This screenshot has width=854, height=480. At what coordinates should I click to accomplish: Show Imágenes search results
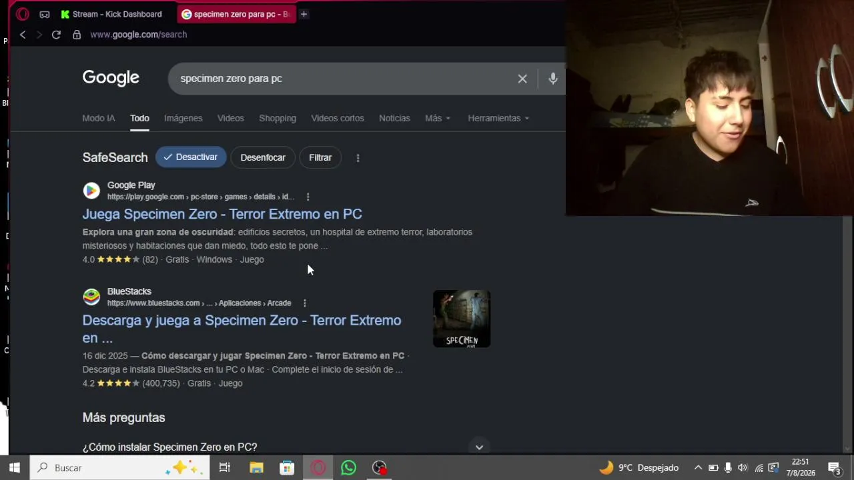pos(183,118)
